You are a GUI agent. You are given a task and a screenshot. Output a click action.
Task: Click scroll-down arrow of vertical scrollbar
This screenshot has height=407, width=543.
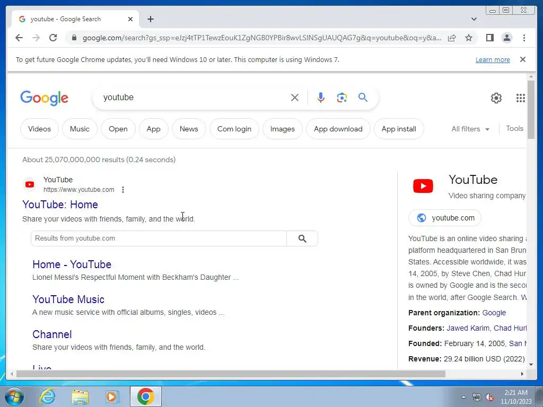pyautogui.click(x=531, y=365)
